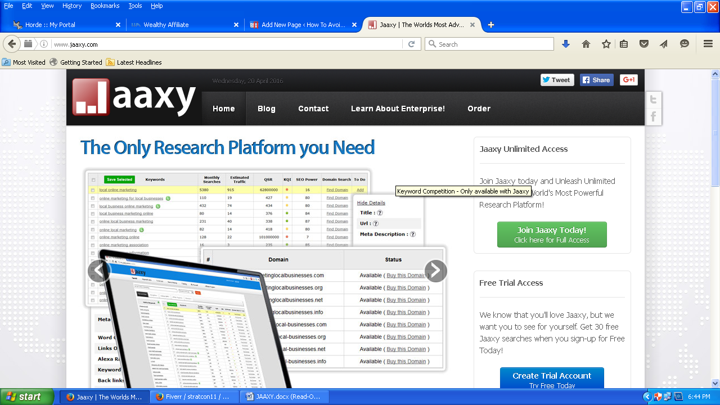Open the Firefox hamburger menu
The width and height of the screenshot is (720, 405).
point(708,44)
